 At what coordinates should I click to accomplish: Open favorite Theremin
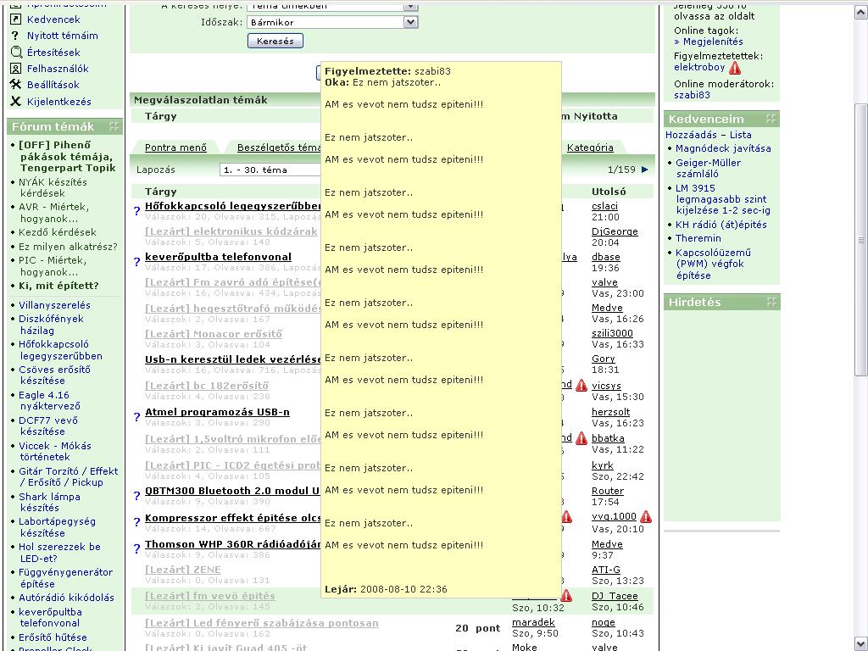click(698, 238)
